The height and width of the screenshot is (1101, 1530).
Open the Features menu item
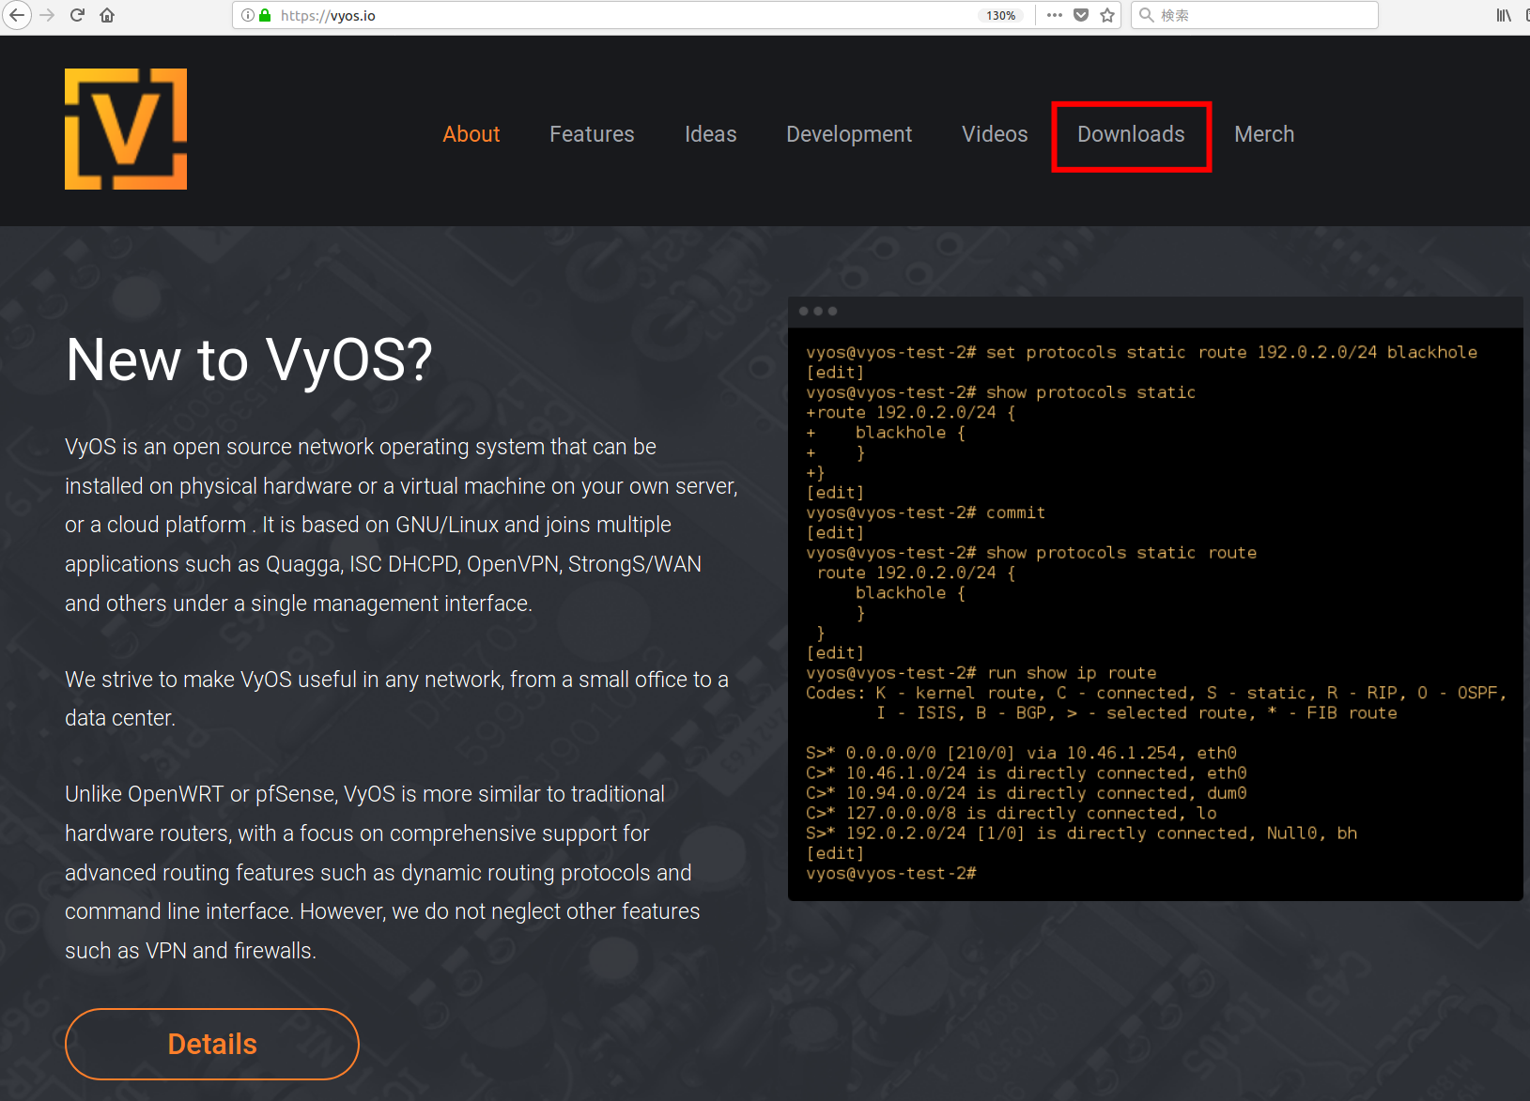coord(592,134)
